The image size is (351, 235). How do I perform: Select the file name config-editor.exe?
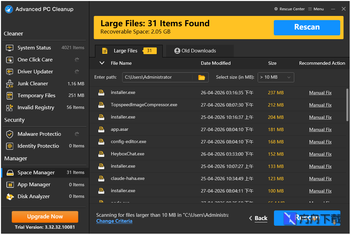click(x=129, y=142)
